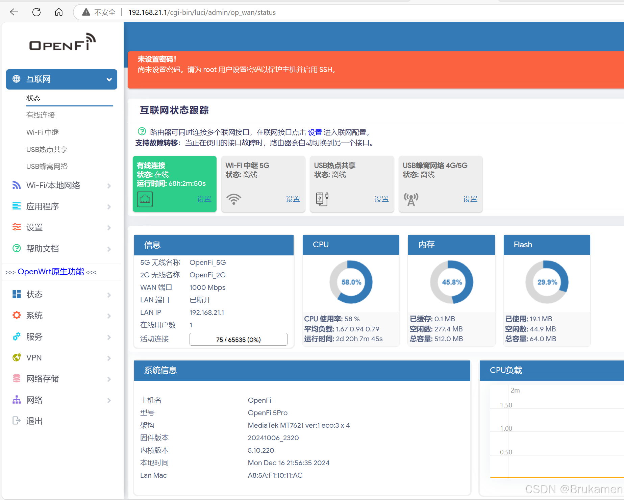Expand the 服务 arrow

pos(109,337)
